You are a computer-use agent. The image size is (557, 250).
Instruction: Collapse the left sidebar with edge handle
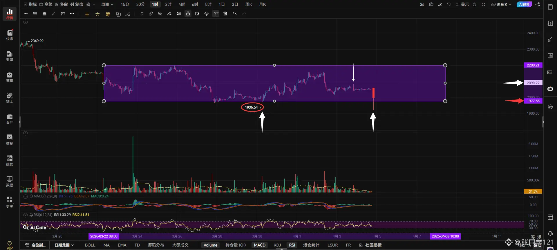[20, 122]
